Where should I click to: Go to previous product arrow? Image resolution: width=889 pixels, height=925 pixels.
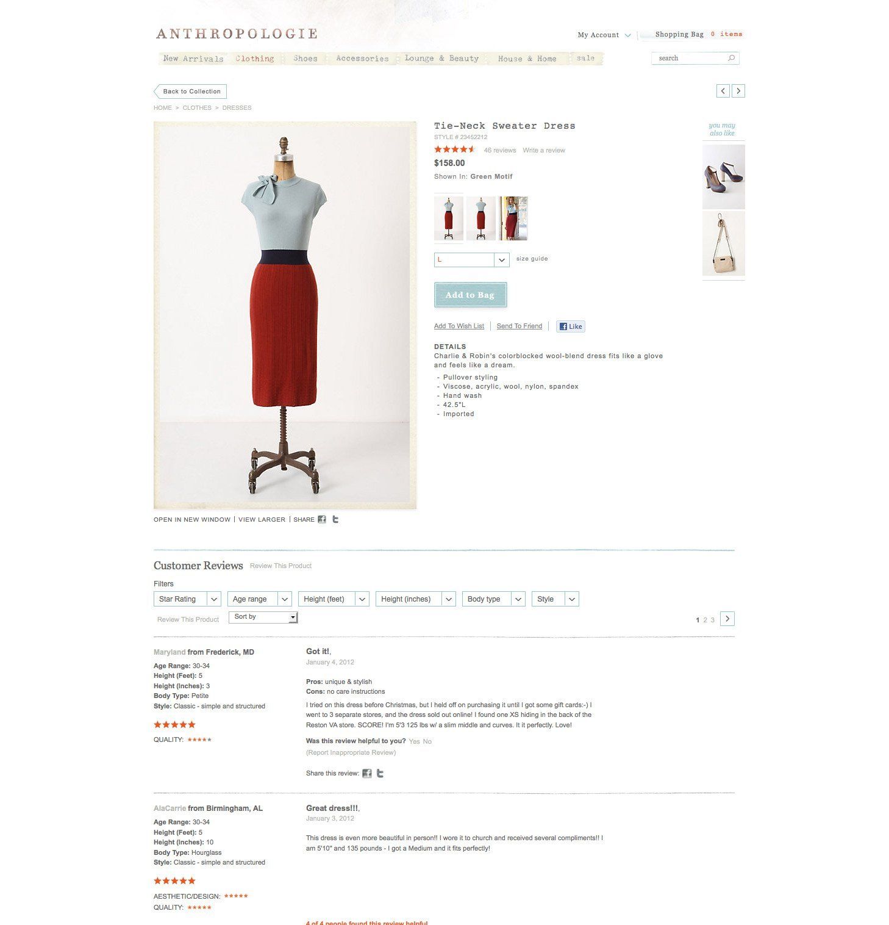[x=723, y=91]
